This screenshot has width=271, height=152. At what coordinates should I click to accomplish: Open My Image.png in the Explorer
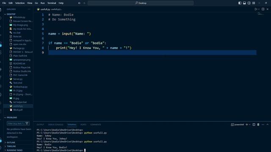(20, 25)
